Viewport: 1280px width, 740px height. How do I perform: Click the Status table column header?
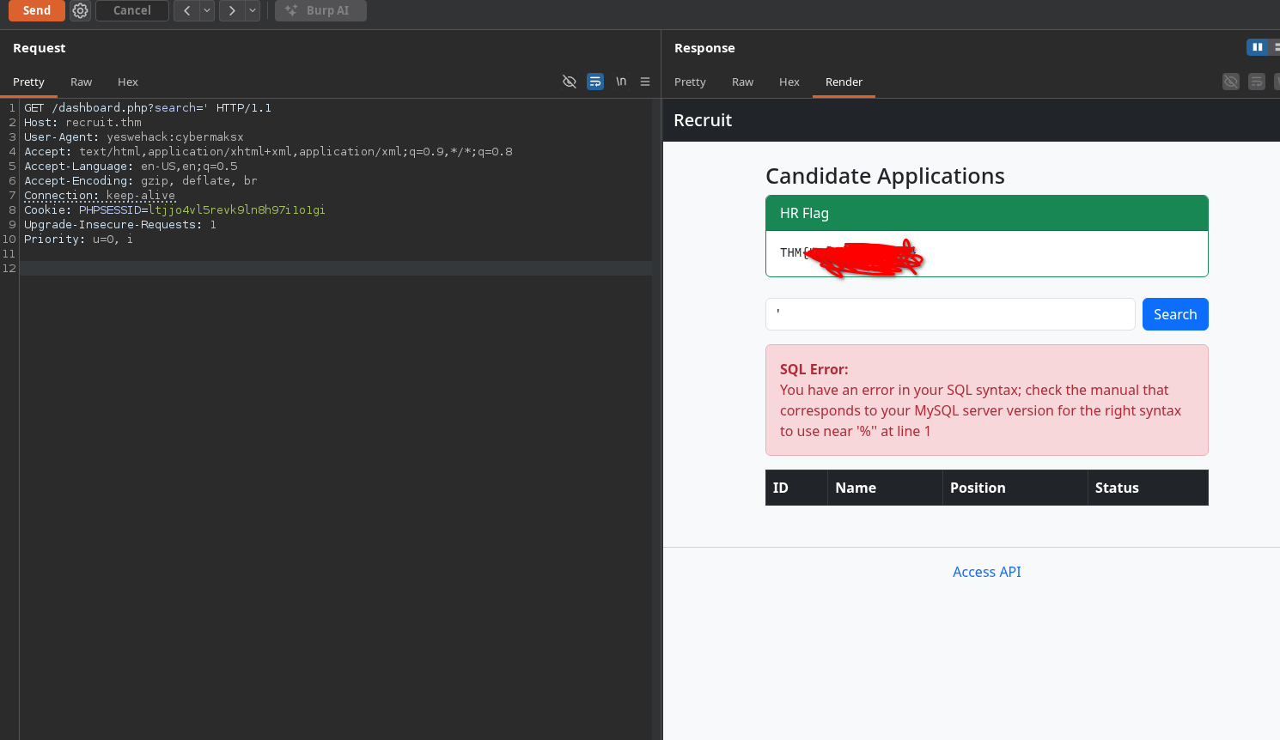coord(1148,488)
